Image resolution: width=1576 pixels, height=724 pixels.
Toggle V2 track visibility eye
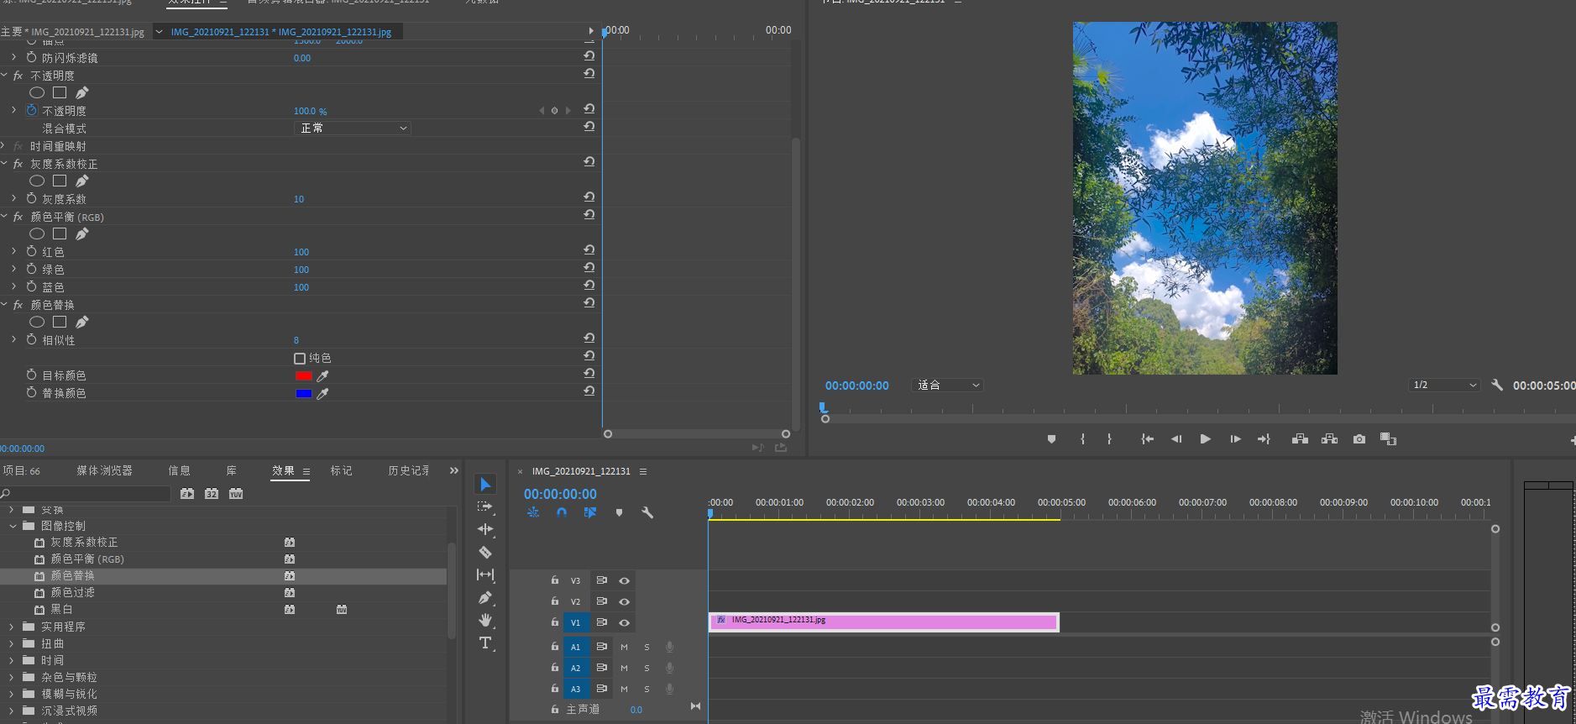click(x=624, y=601)
